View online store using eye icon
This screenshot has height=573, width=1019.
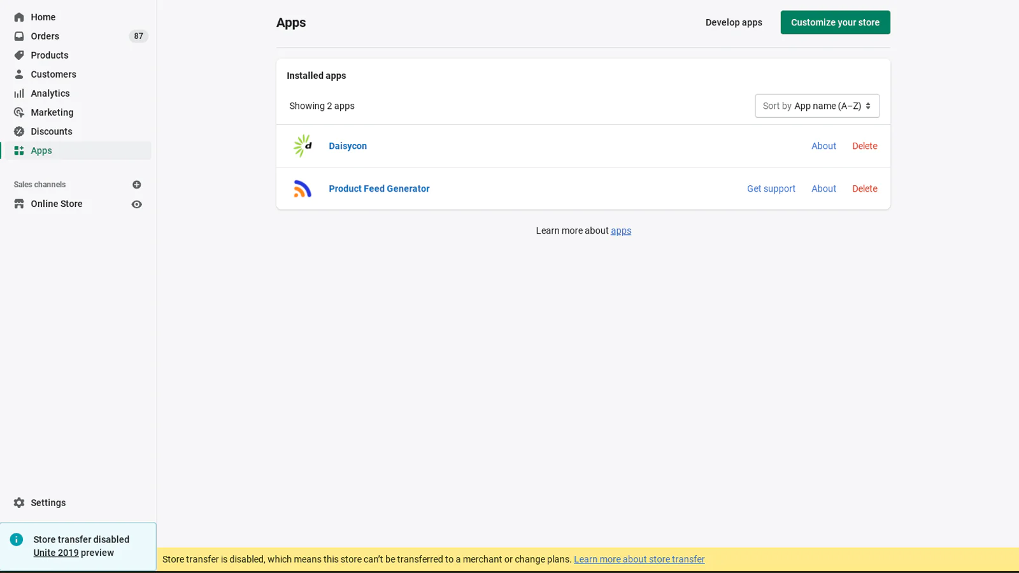136,204
